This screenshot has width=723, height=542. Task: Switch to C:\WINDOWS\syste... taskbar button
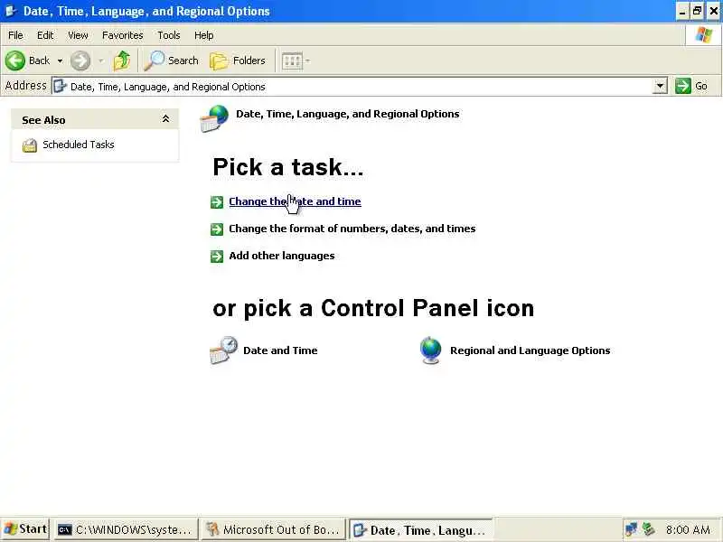[x=126, y=530]
